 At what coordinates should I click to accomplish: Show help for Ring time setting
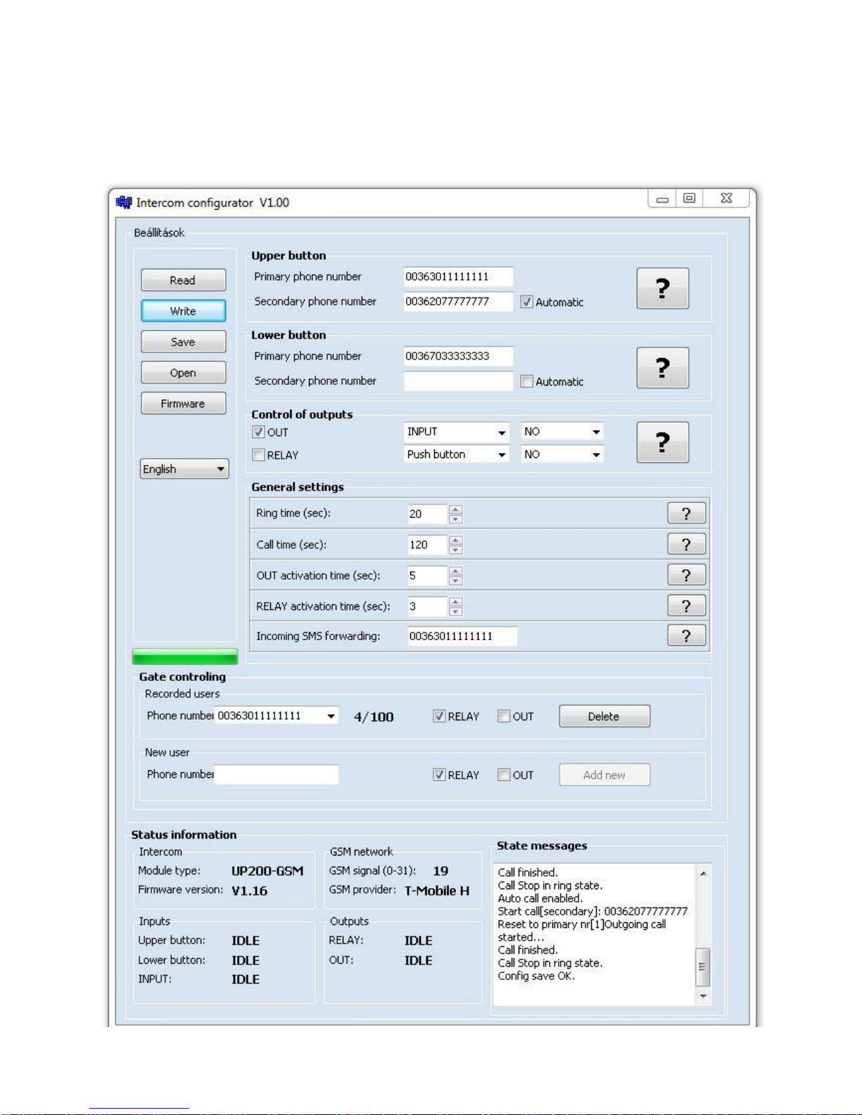pos(686,514)
